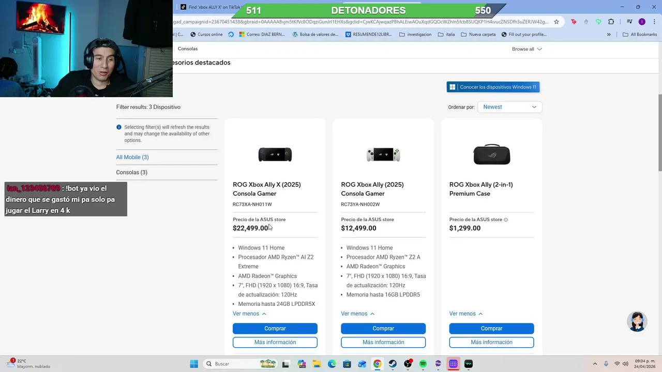
Task: Collapse 'Ver menos' for Premium Case
Action: (466, 314)
